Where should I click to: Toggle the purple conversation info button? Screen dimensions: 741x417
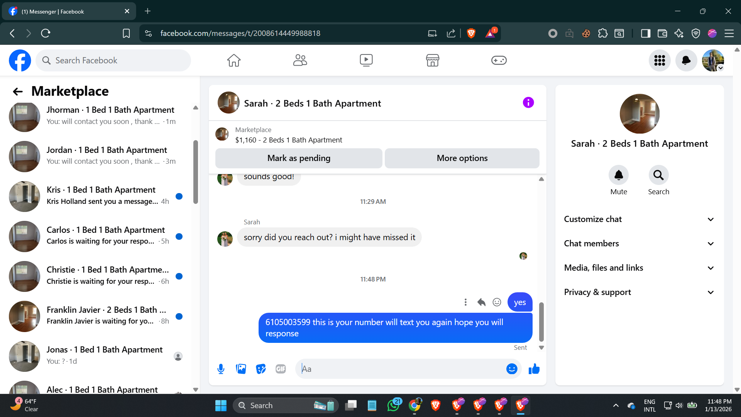point(528,103)
